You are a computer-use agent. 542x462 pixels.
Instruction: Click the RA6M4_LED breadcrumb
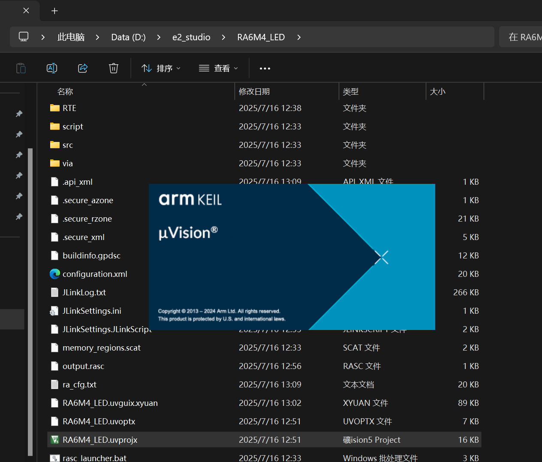coord(261,37)
